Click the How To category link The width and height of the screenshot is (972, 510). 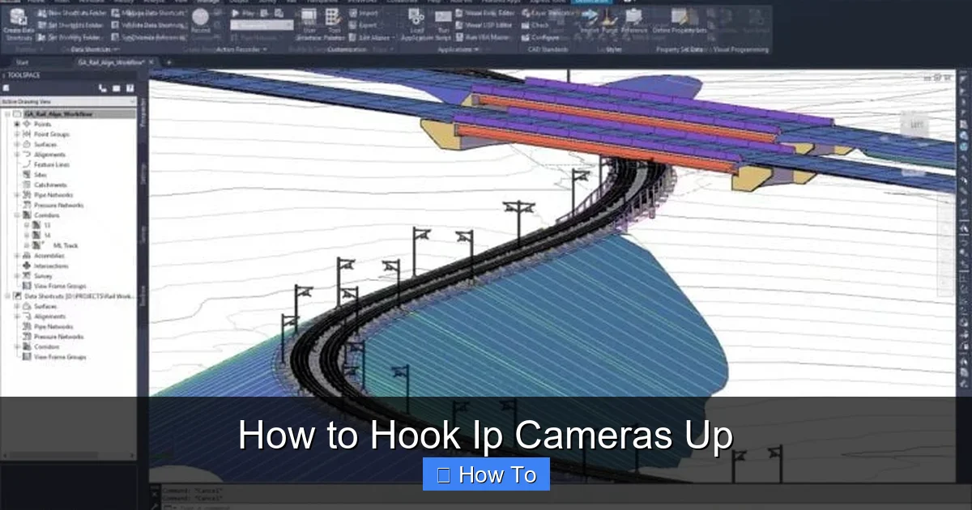pyautogui.click(x=486, y=474)
